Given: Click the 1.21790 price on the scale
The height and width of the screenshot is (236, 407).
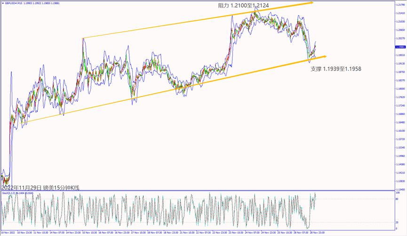Looking at the screenshot, I should (399, 5).
